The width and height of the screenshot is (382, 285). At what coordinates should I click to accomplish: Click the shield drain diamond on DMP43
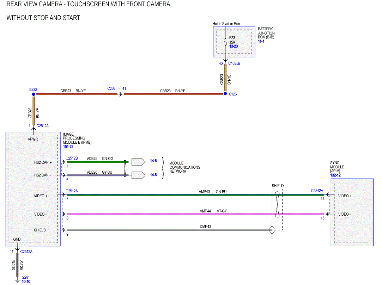coord(272,230)
